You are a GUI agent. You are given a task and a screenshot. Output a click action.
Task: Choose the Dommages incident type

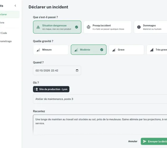[x=150, y=27]
